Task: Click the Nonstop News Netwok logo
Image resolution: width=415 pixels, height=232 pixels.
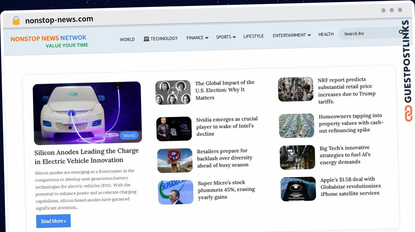Action: click(49, 38)
